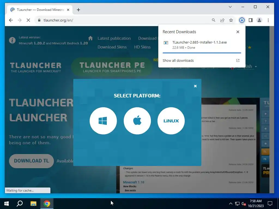Image resolution: width=279 pixels, height=209 pixels.
Task: Go back to the previous page
Action: pos(11,20)
